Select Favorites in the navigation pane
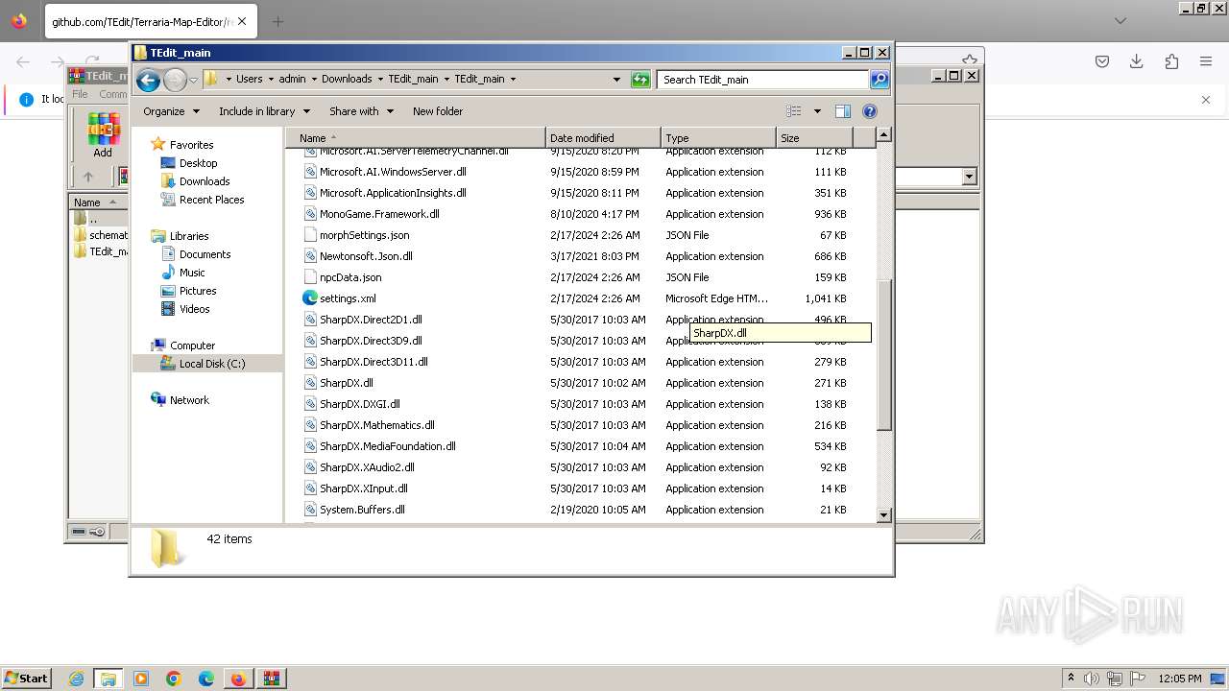This screenshot has width=1229, height=691. tap(191, 145)
